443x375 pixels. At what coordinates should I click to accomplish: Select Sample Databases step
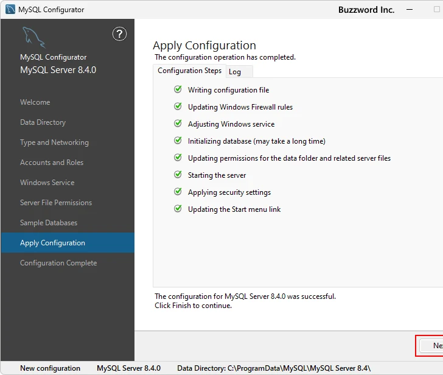(x=49, y=223)
